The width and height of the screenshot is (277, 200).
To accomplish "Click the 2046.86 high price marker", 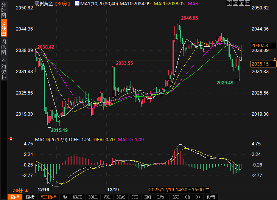I will pyautogui.click(x=189, y=18).
